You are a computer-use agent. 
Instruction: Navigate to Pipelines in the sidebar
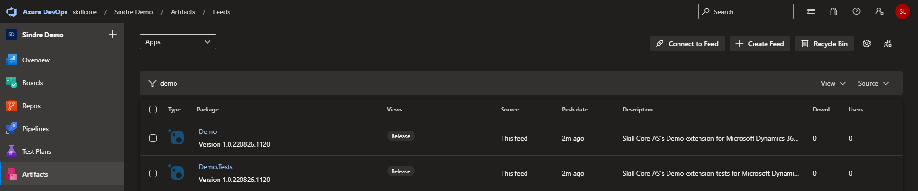pos(35,129)
